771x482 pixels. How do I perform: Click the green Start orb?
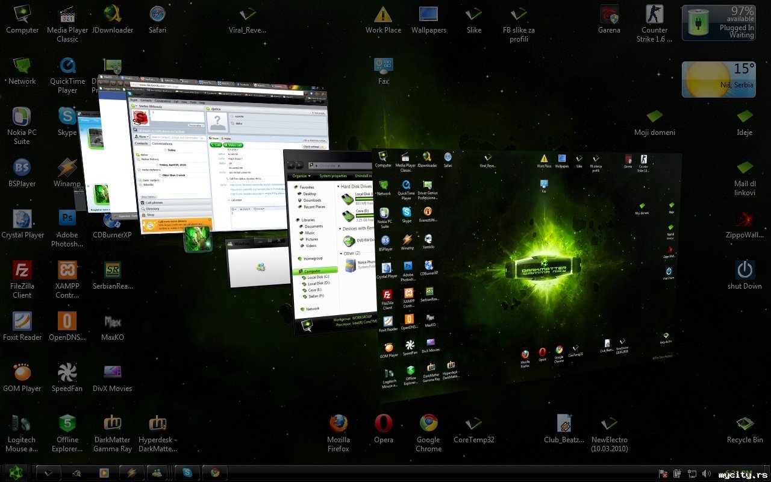pyautogui.click(x=16, y=473)
